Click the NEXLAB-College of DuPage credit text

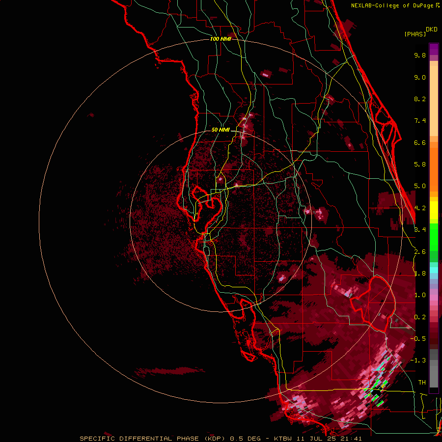tap(392, 5)
